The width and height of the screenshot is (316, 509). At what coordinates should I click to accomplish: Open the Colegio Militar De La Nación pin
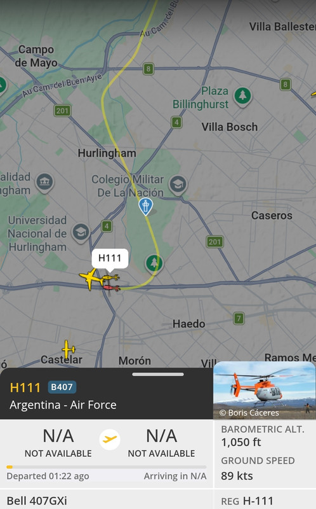(178, 185)
